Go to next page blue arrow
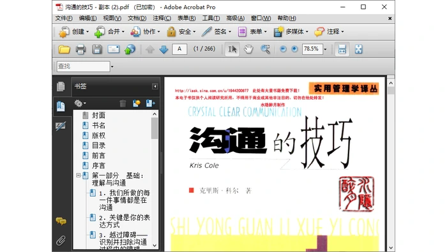This screenshot has height=252, width=447. coord(163,50)
